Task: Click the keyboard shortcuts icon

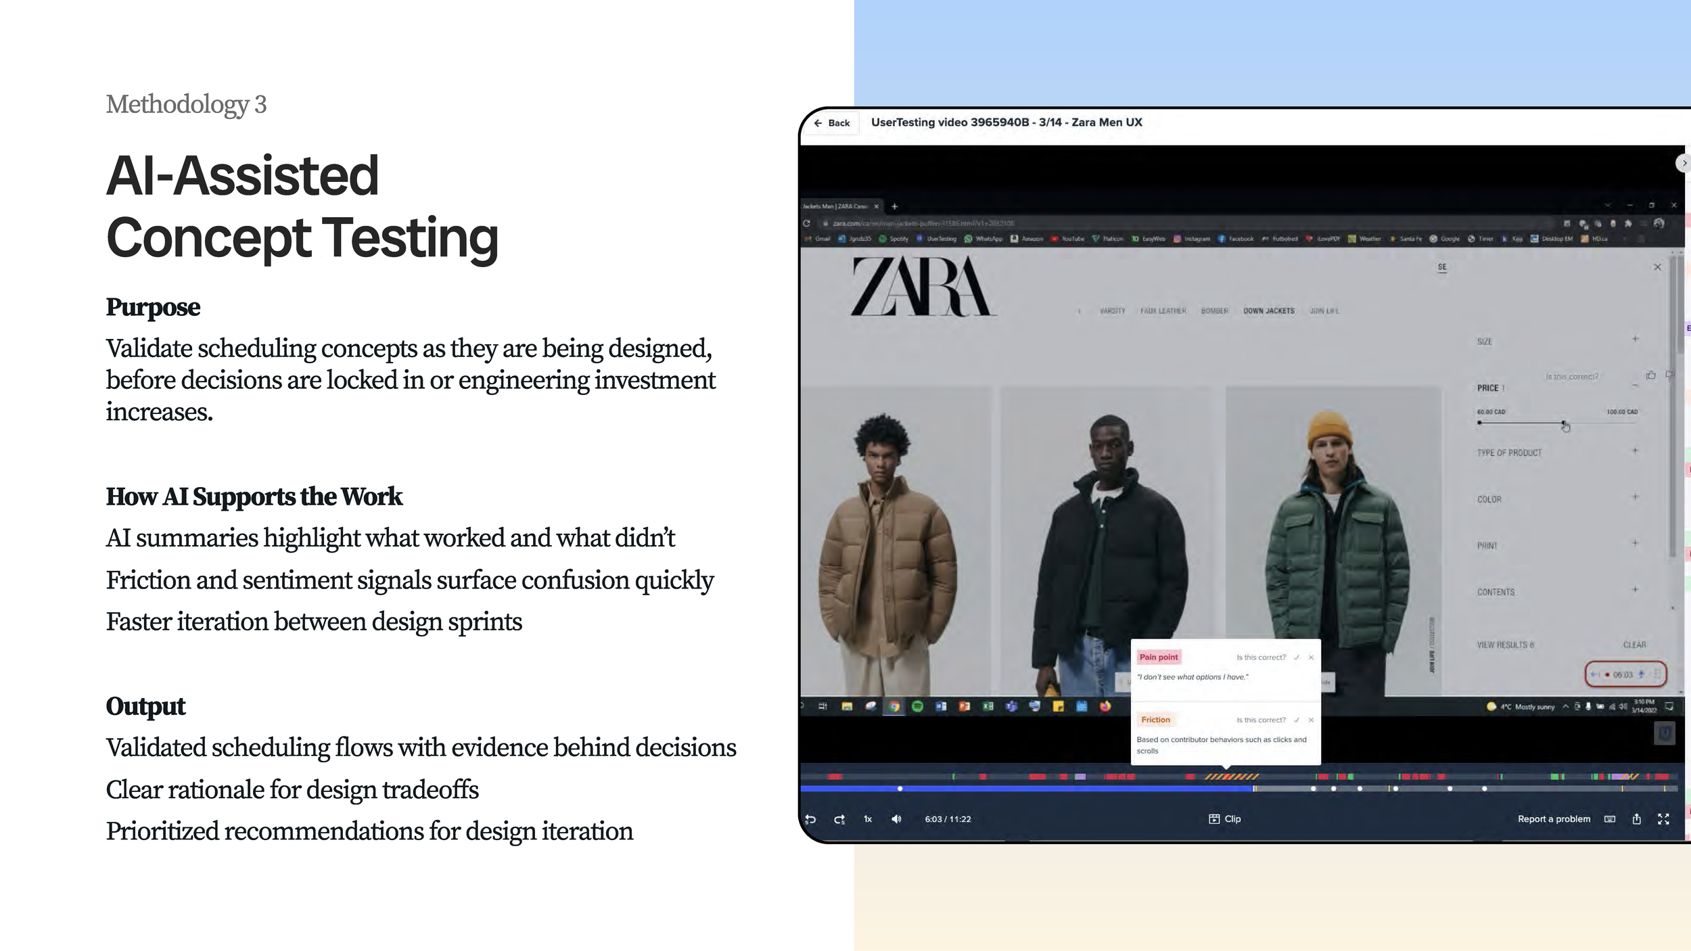Action: (1610, 819)
